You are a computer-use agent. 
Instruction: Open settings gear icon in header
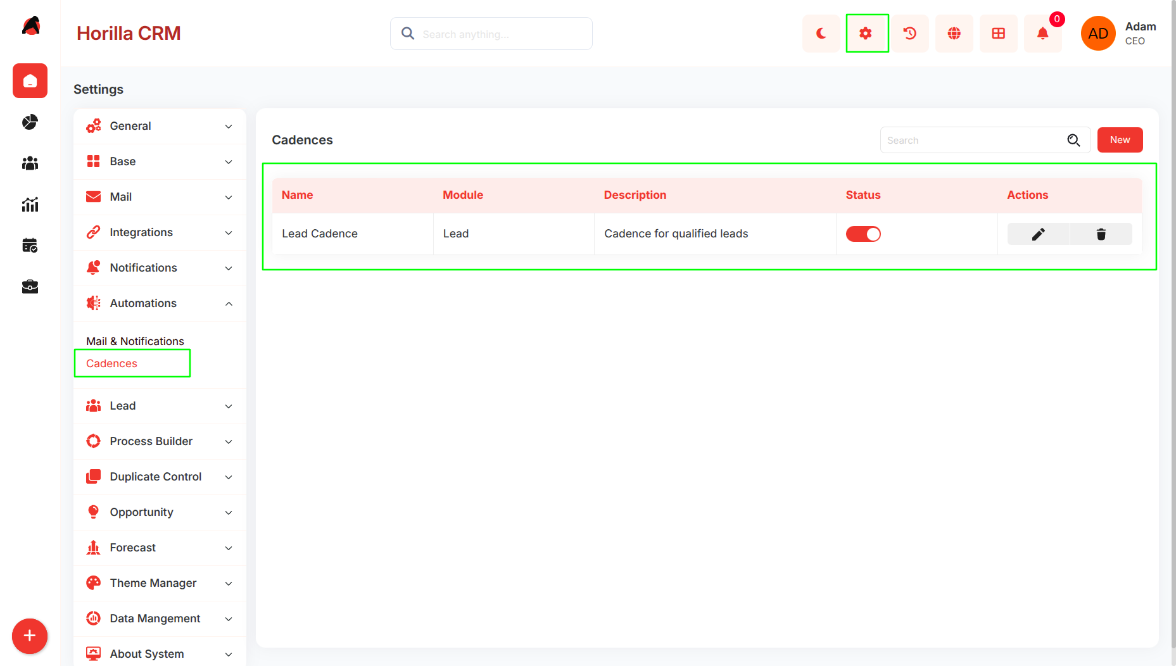pyautogui.click(x=866, y=34)
